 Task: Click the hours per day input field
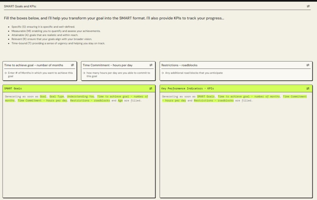point(118,75)
